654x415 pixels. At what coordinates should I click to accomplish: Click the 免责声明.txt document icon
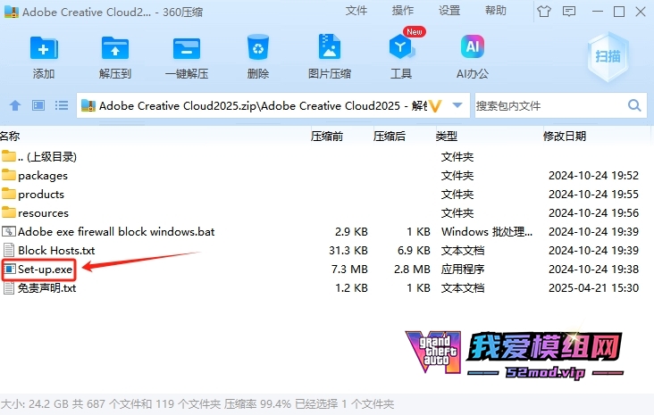coord(9,288)
